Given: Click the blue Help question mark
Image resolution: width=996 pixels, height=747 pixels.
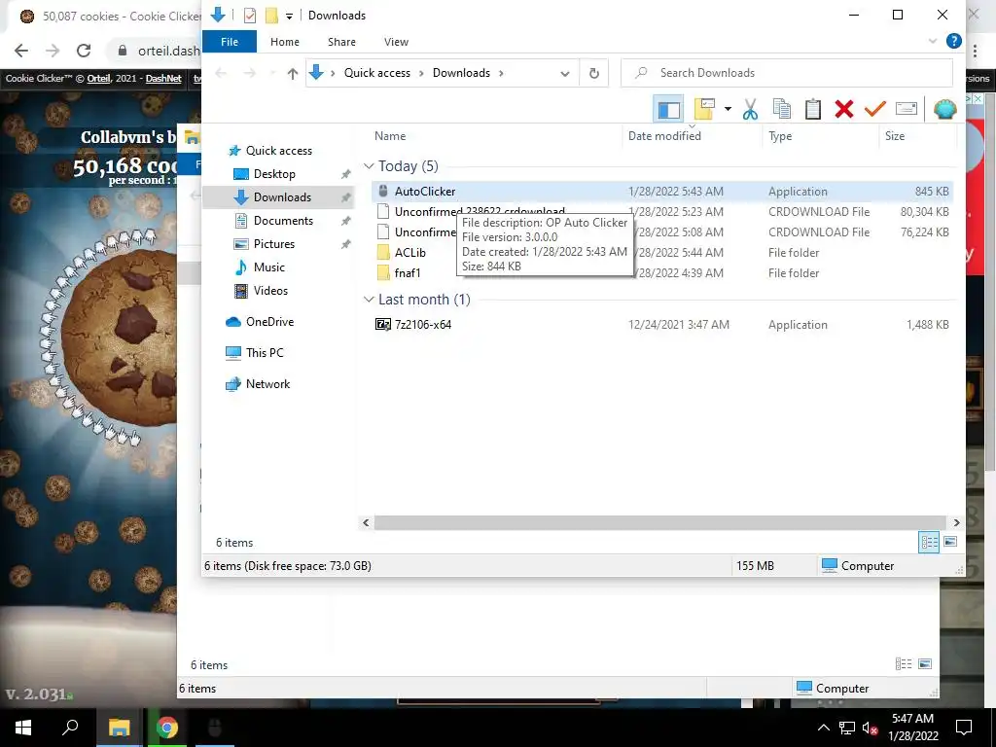Looking at the screenshot, I should click(x=953, y=41).
